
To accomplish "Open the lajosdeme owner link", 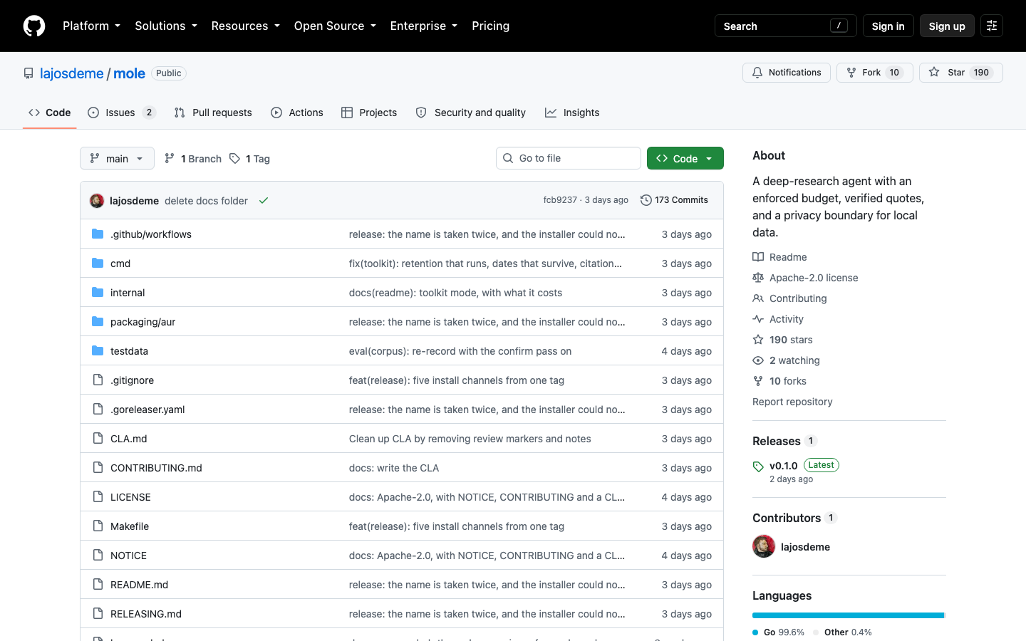I will (x=72, y=73).
